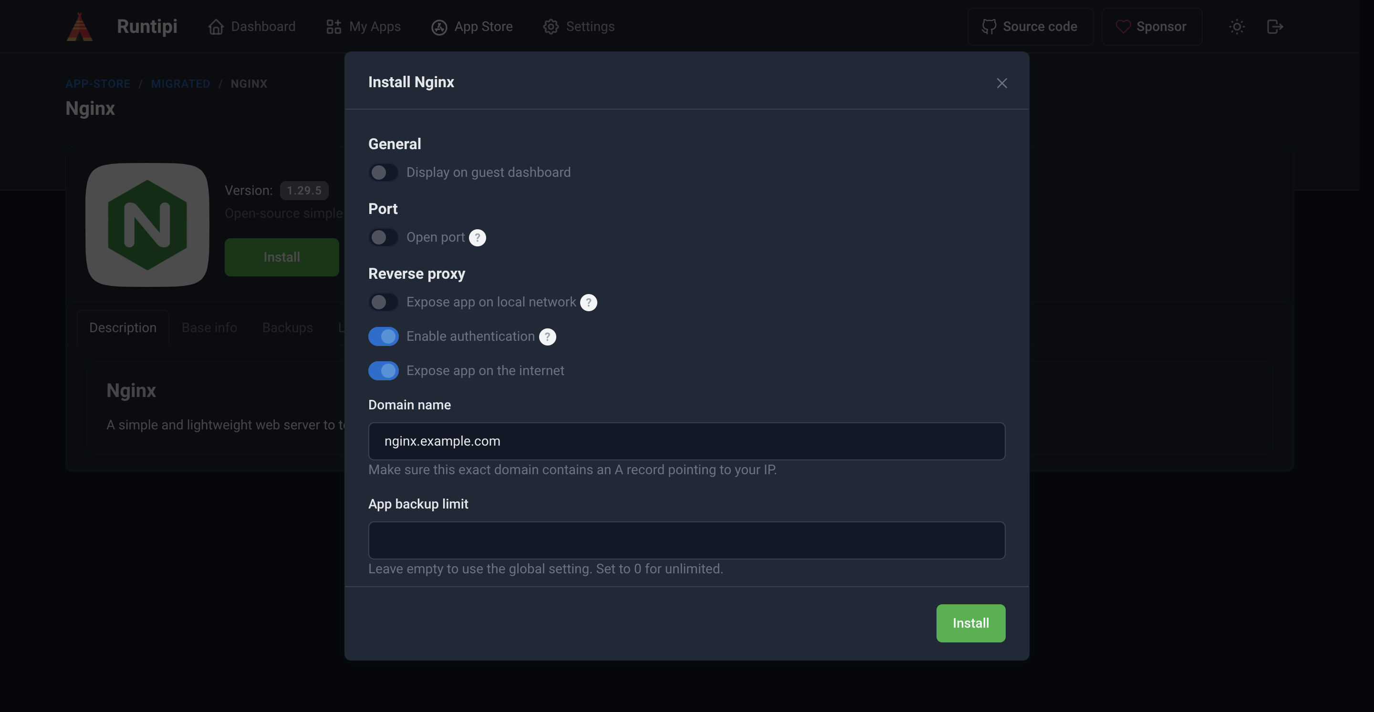The width and height of the screenshot is (1374, 712).
Task: Switch to the Base info tab
Action: pyautogui.click(x=208, y=327)
